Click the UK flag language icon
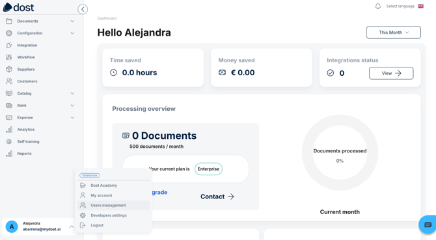Image resolution: width=436 pixels, height=240 pixels. pos(420,6)
